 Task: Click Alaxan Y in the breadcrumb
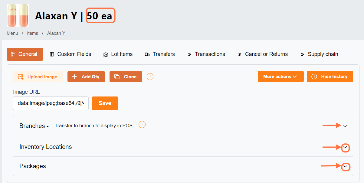point(56,33)
